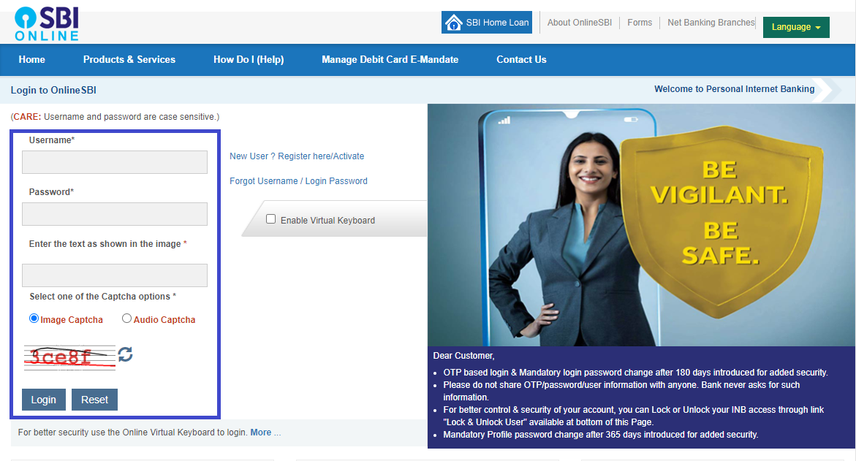Refresh the captcha image
Viewport: 856px width, 461px height.
click(x=126, y=354)
